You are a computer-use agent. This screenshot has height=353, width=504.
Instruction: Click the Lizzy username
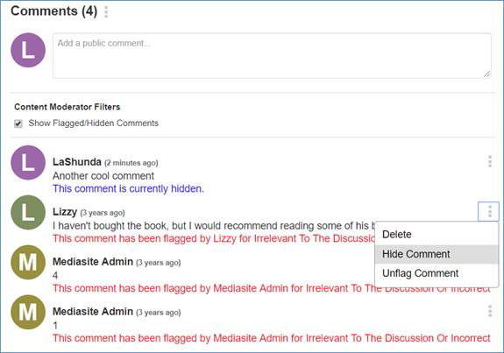coord(65,212)
